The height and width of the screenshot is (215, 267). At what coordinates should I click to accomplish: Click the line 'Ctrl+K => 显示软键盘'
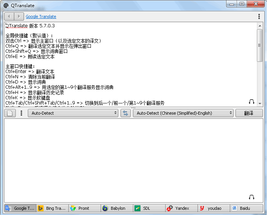[28, 98]
